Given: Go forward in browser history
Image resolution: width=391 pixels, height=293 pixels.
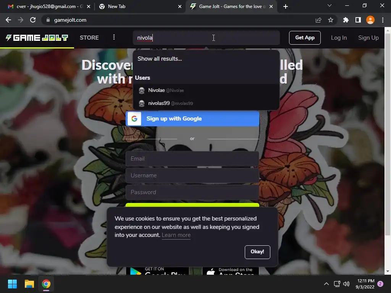Looking at the screenshot, I should pos(21,20).
